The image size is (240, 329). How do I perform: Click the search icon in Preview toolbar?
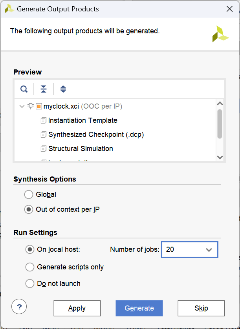click(24, 89)
